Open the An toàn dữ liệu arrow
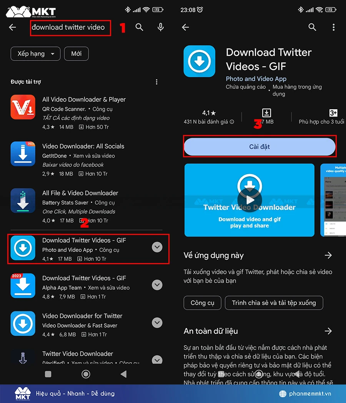Image resolution: width=346 pixels, height=403 pixels. (328, 331)
